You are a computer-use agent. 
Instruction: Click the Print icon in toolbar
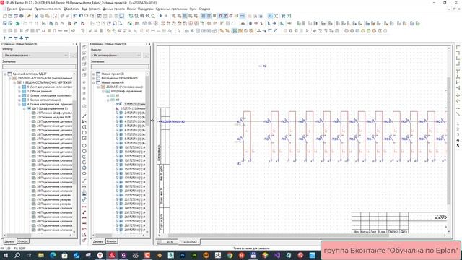(x=22, y=16)
